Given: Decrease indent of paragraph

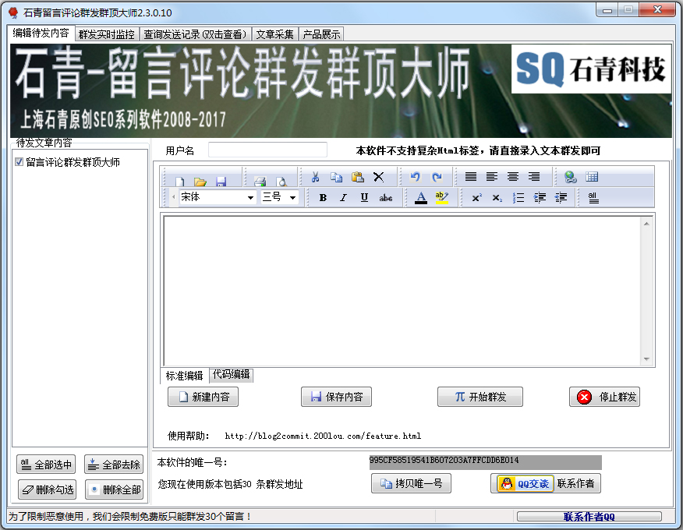Looking at the screenshot, I should 561,198.
